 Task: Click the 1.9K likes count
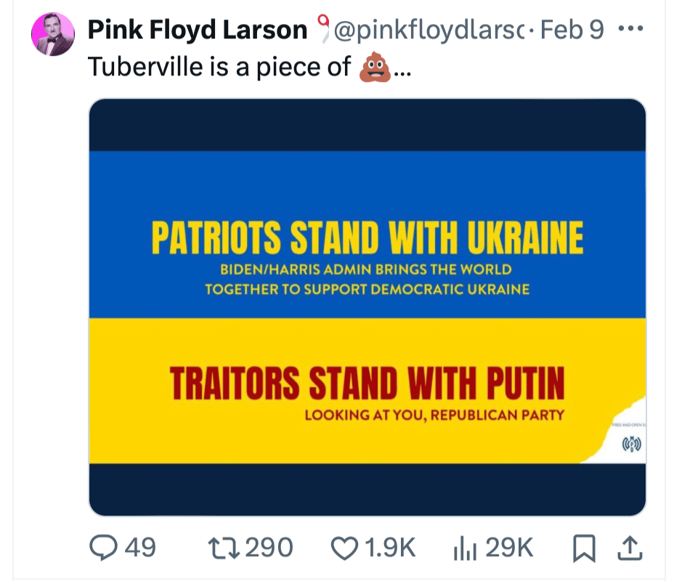pyautogui.click(x=393, y=547)
